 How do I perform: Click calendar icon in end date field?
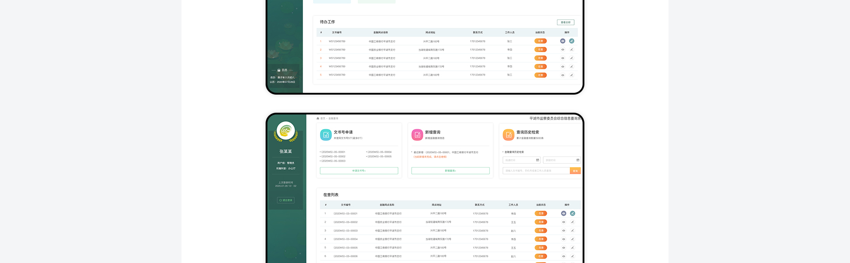577,160
